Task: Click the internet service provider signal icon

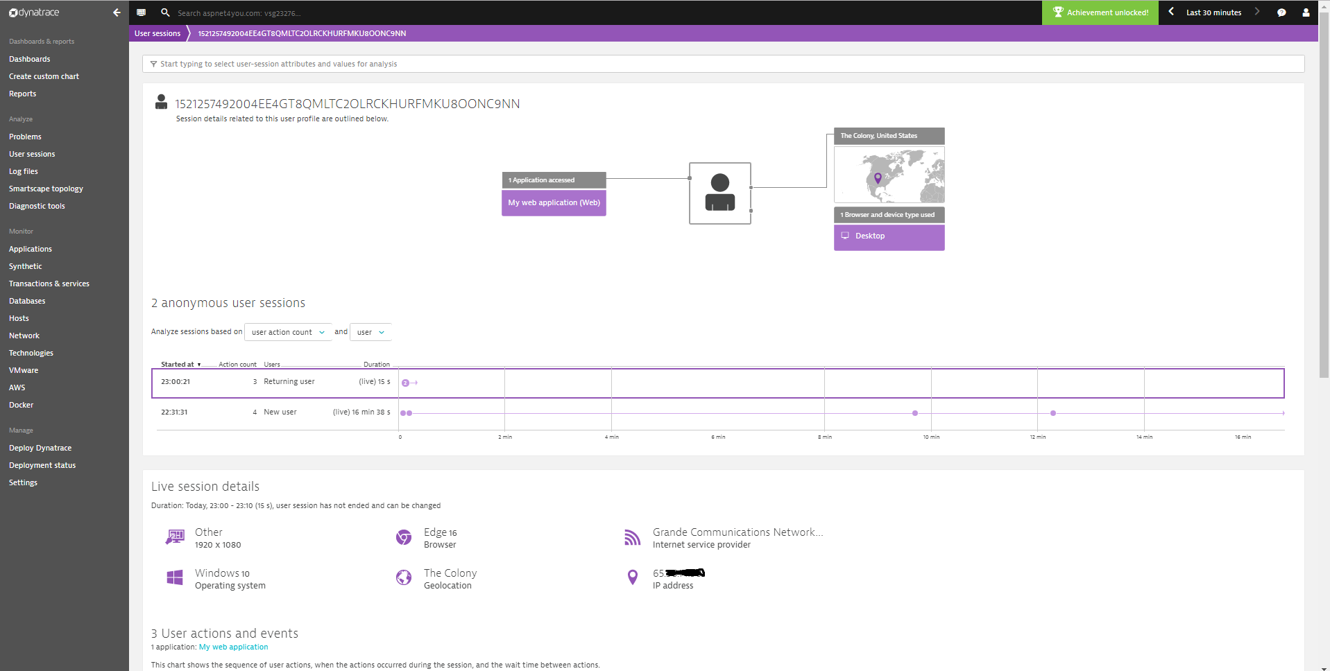Action: pyautogui.click(x=632, y=537)
